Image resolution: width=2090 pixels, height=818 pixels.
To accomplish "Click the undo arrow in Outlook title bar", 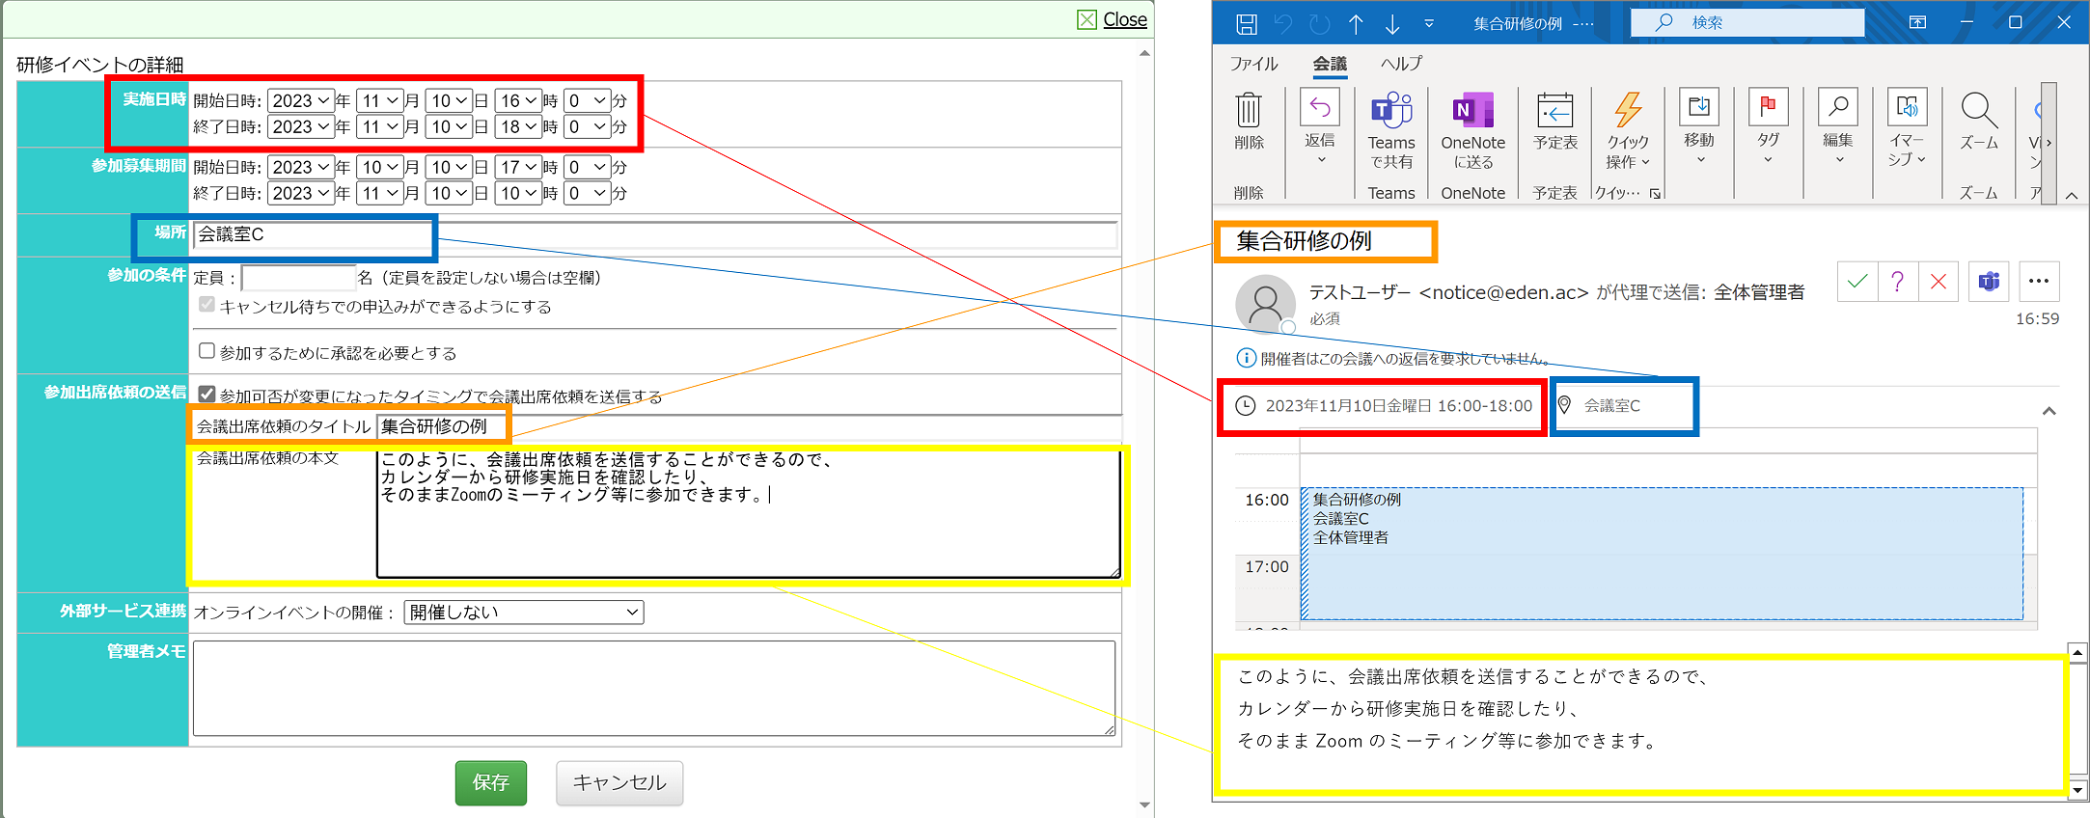I will pyautogui.click(x=1283, y=24).
